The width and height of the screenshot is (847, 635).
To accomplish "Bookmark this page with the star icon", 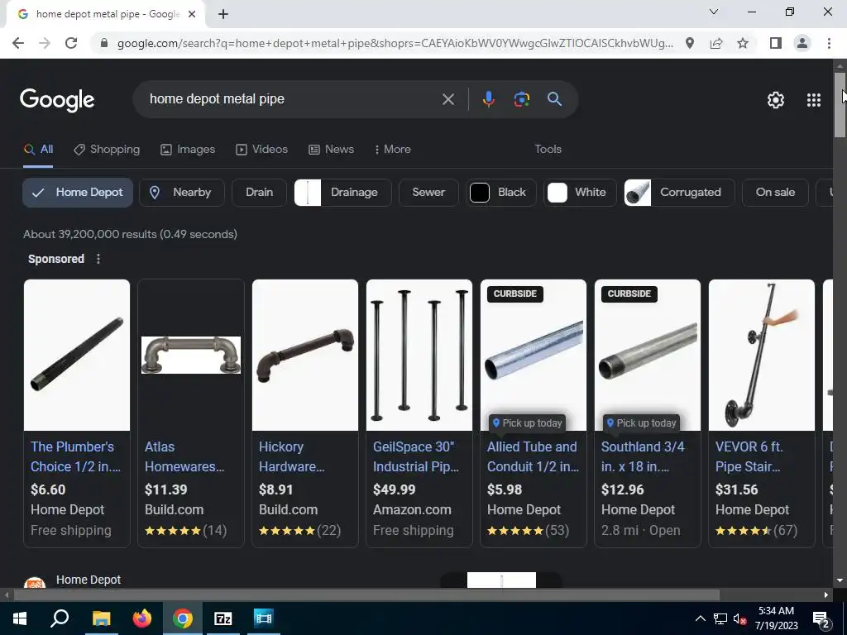I will 743,43.
